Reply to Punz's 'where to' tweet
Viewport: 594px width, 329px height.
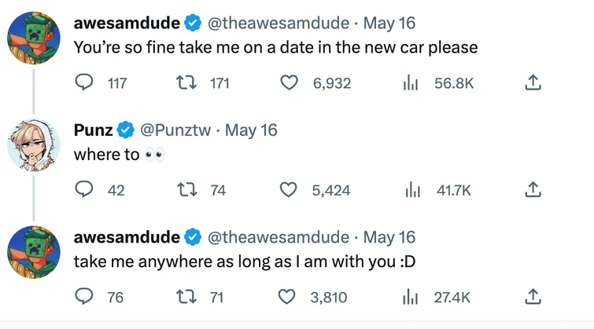point(83,189)
